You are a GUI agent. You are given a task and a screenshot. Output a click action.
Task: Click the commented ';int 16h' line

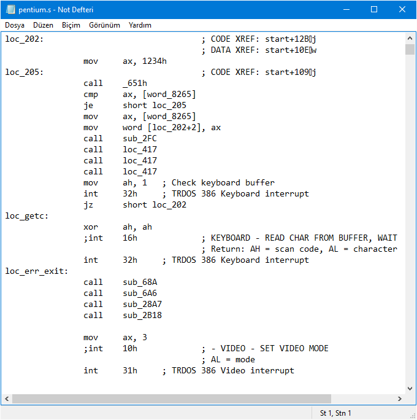pos(110,238)
